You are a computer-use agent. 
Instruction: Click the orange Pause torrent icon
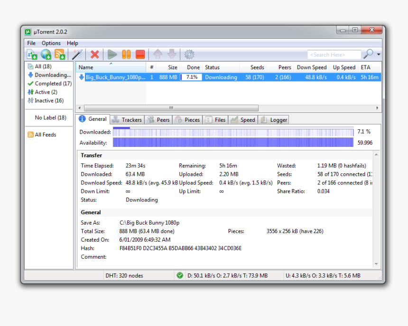[x=126, y=54]
